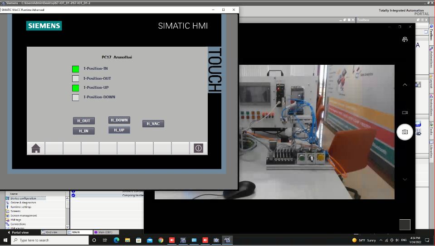Open the camera roll thumbnail square
The image size is (435, 246).
405,224
